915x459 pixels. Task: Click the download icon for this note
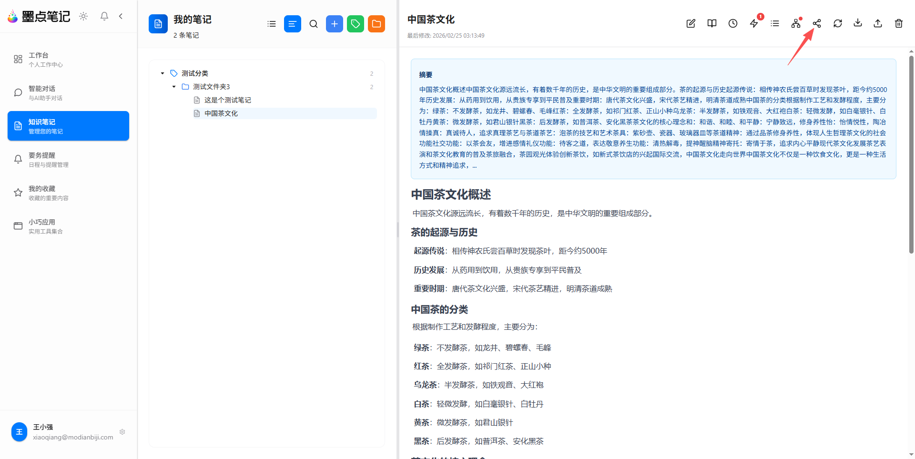click(857, 23)
